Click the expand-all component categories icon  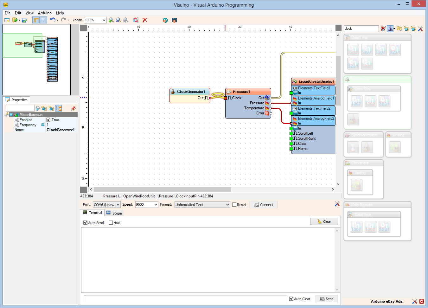tap(406, 29)
